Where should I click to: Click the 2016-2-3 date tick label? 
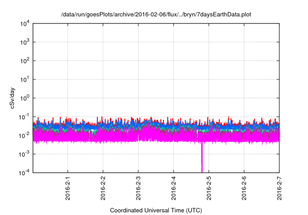(x=138, y=188)
